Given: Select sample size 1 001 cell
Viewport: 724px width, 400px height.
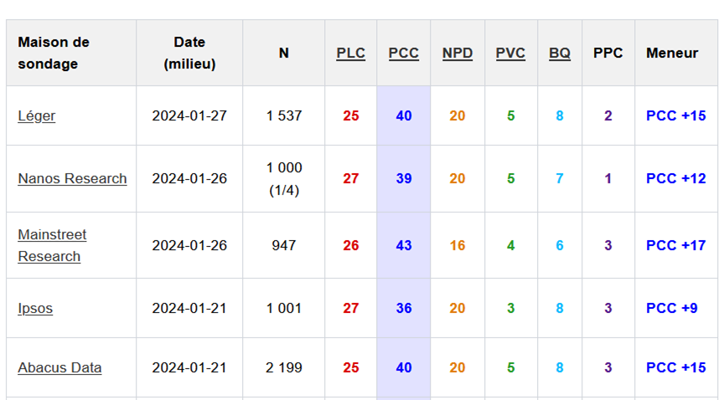Looking at the screenshot, I should 283,308.
